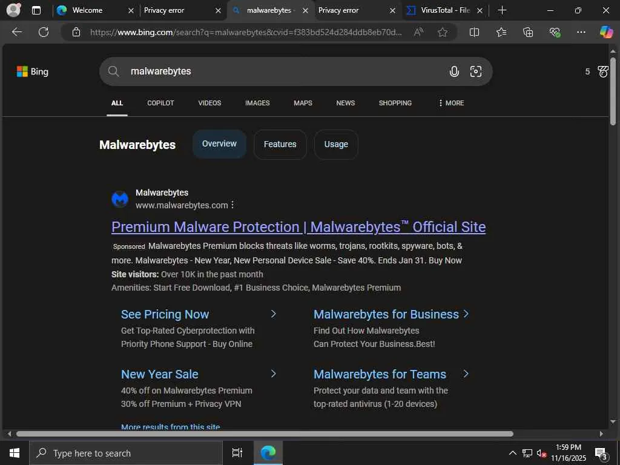Open network status tray icon

tap(527, 453)
